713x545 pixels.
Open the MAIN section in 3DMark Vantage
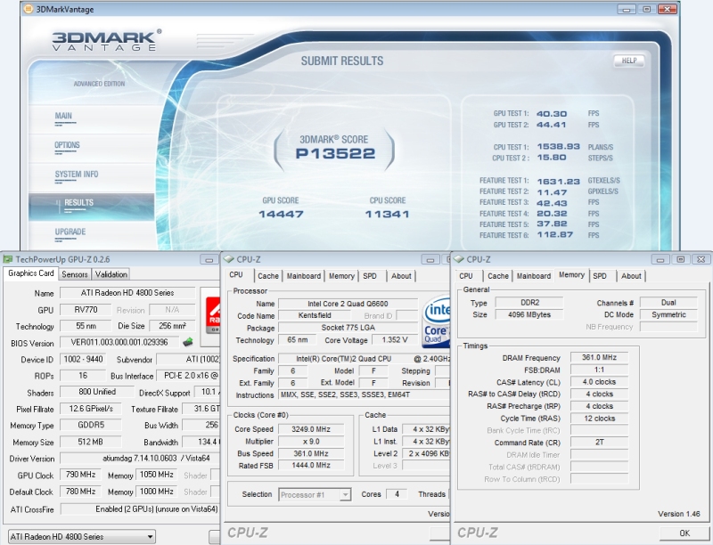click(63, 116)
